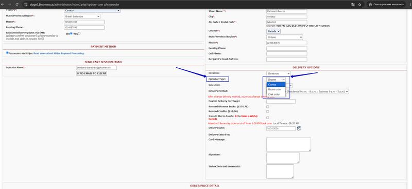
Task: Click the recipient Phone field
Action: pos(287,43)
